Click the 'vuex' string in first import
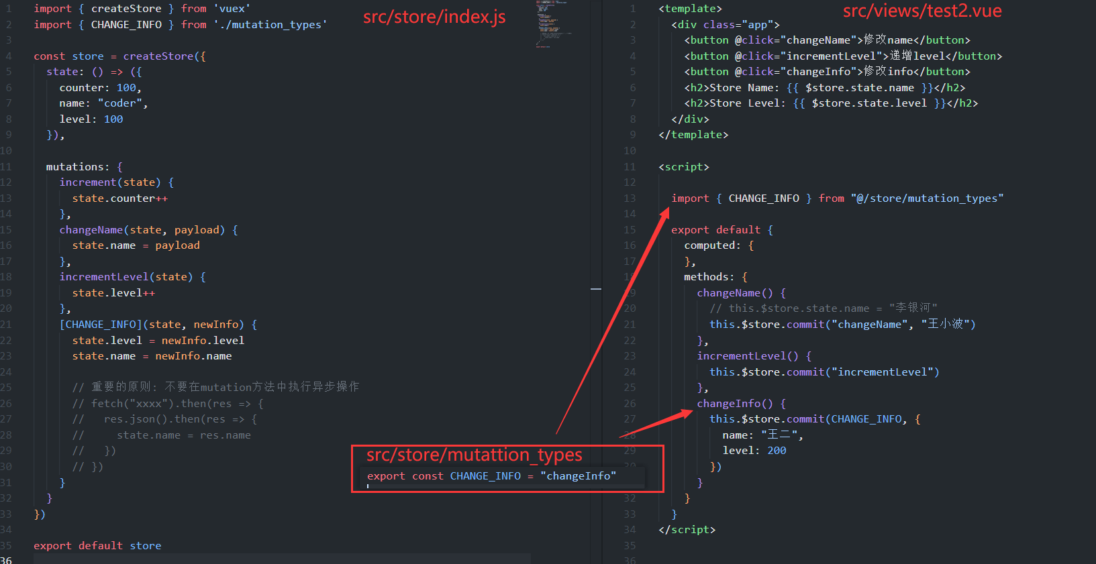Viewport: 1096px width, 564px height. (232, 9)
